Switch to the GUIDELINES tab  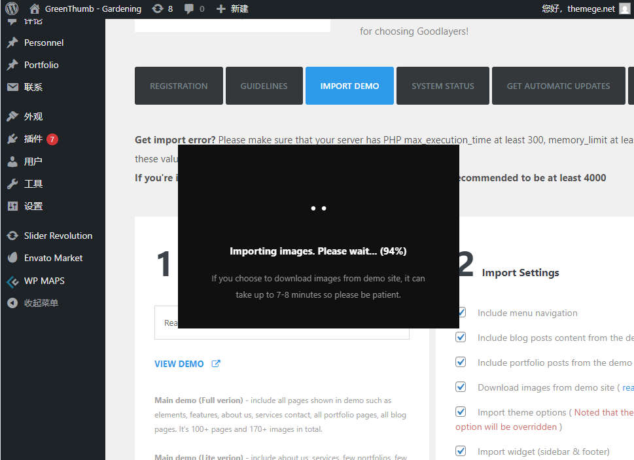pos(264,86)
